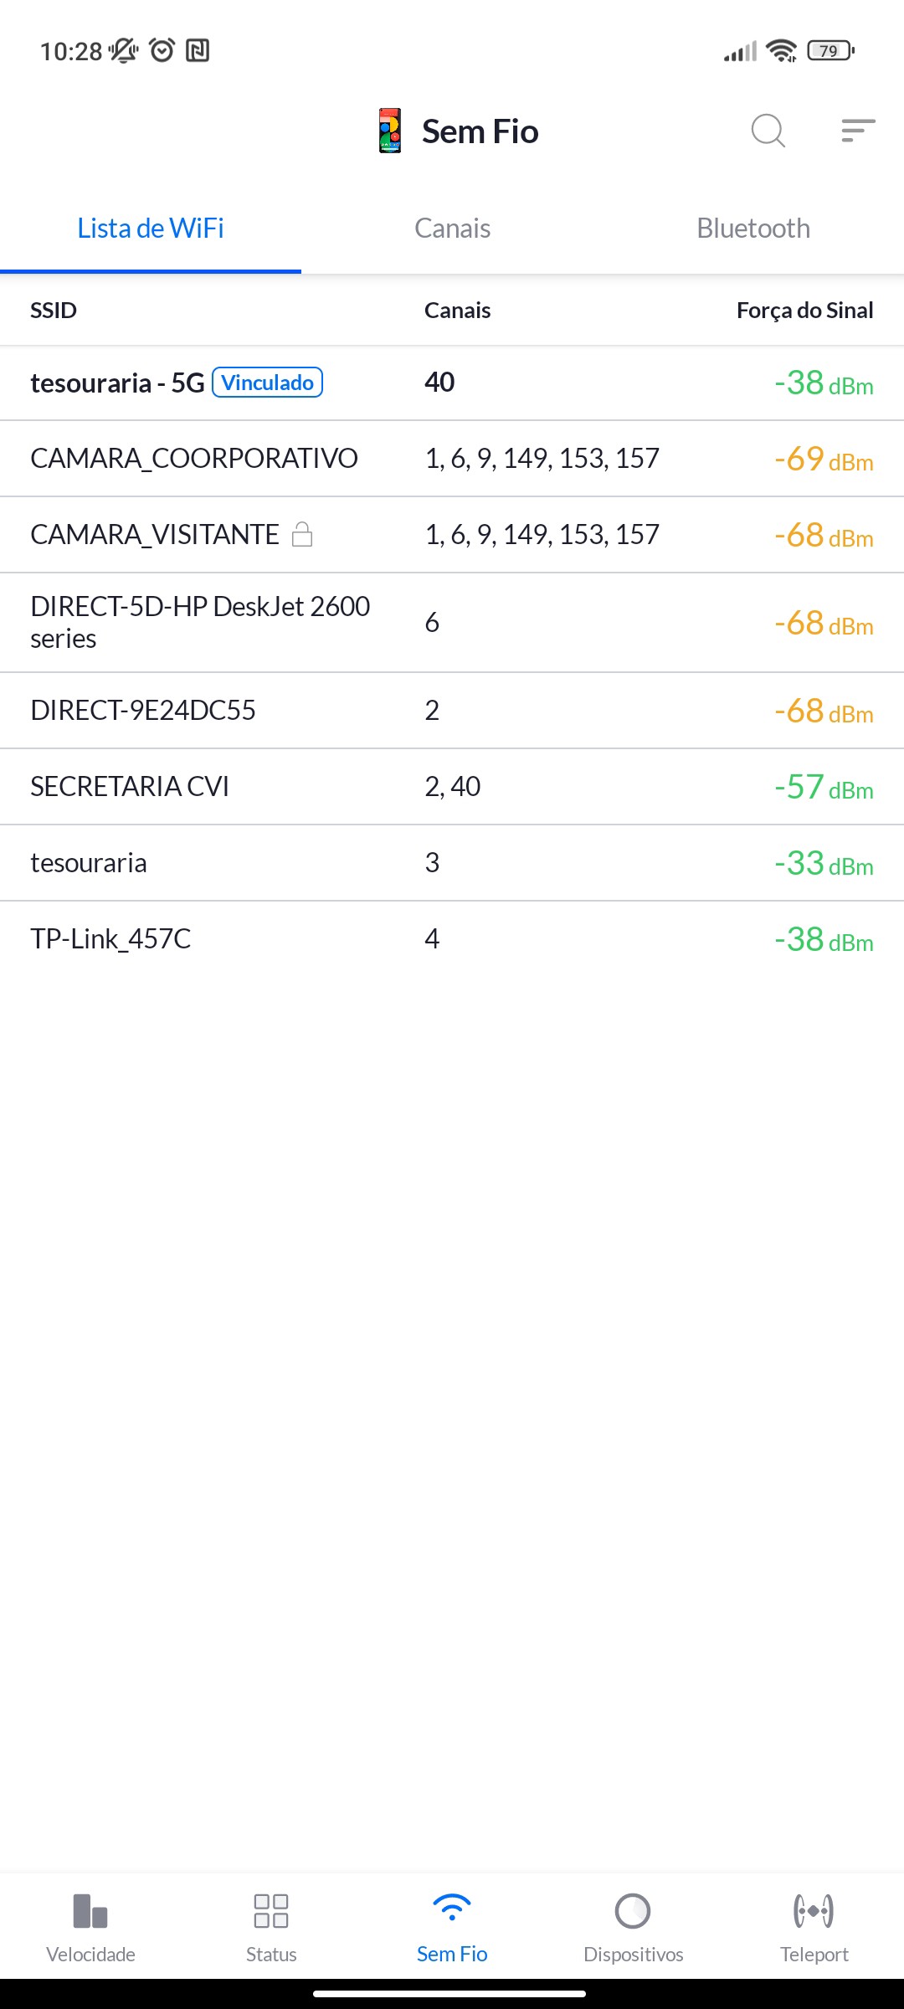Viewport: 904px width, 2009px height.
Task: Select the TP-Link_457C network
Action: 110,939
